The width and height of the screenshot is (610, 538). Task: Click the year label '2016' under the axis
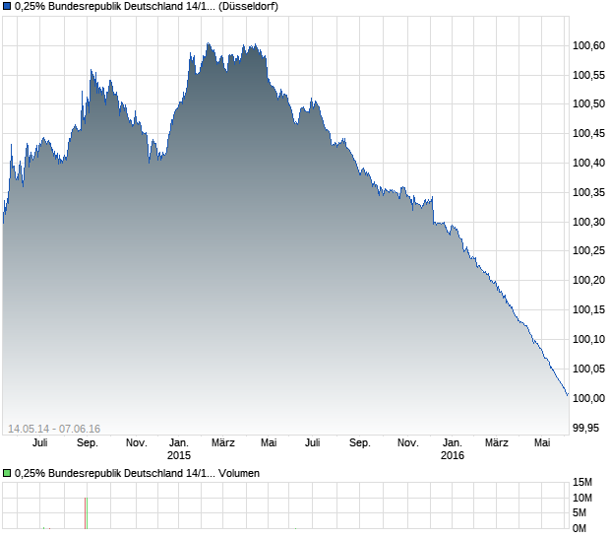pyautogui.click(x=453, y=455)
